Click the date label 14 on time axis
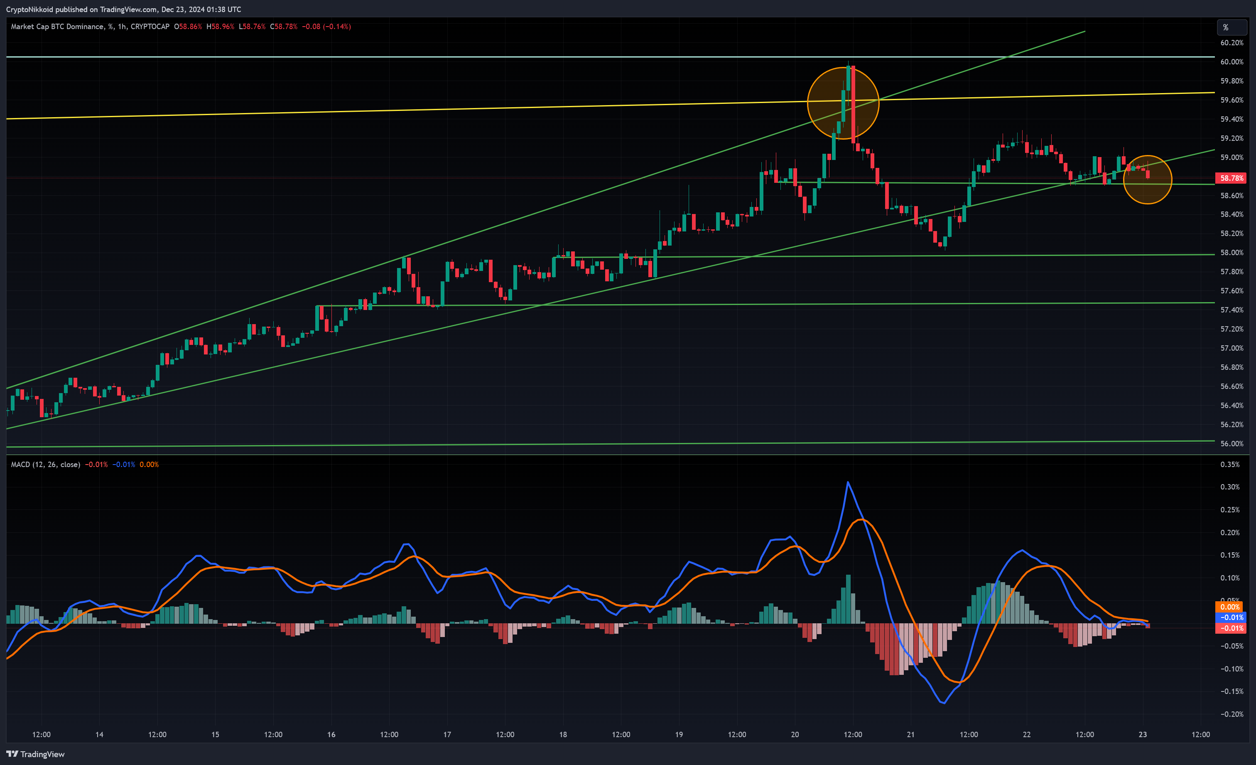 click(x=99, y=734)
